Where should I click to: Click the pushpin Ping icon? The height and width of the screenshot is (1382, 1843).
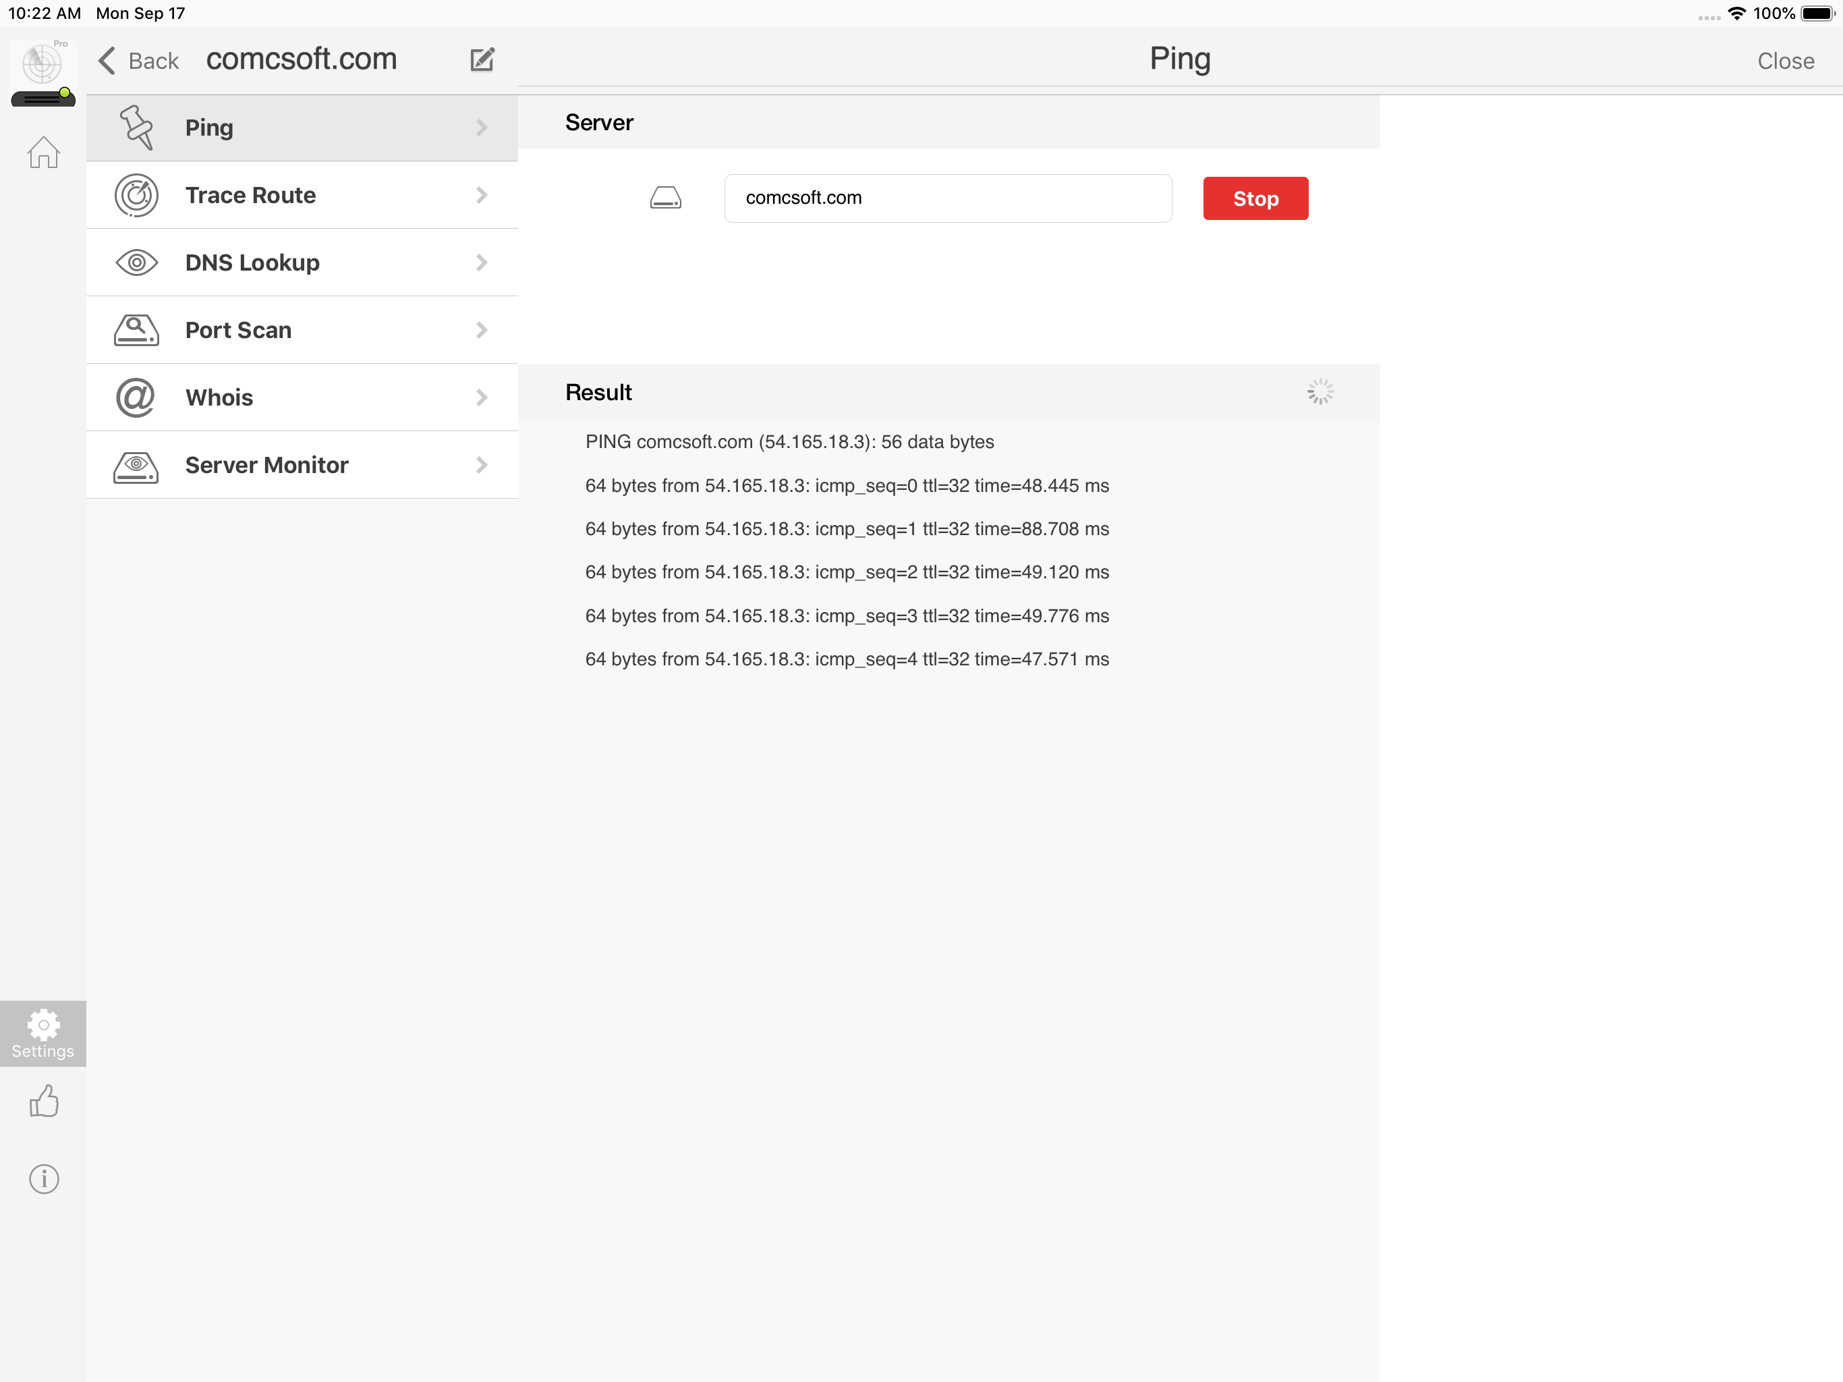(137, 128)
